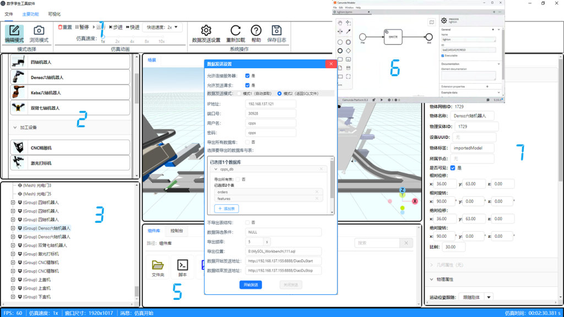Click the 开始发送 button
This screenshot has height=317, width=564.
click(x=251, y=285)
